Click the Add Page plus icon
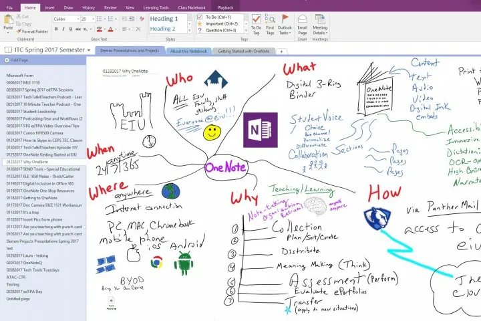The width and height of the screenshot is (481, 321). 7,60
